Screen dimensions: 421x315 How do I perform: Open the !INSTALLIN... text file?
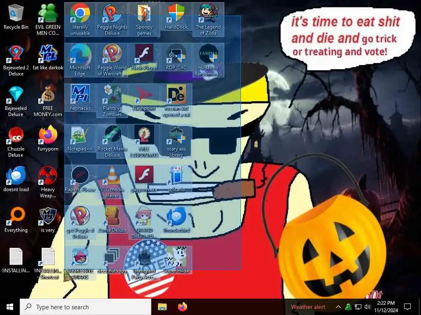coord(16,261)
